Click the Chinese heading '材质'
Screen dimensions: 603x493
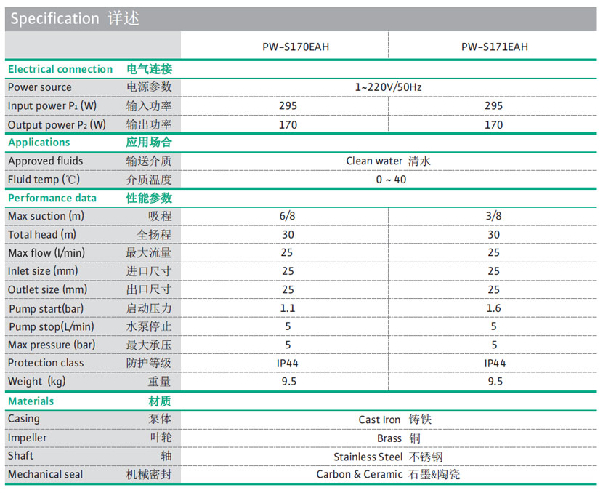pos(160,401)
